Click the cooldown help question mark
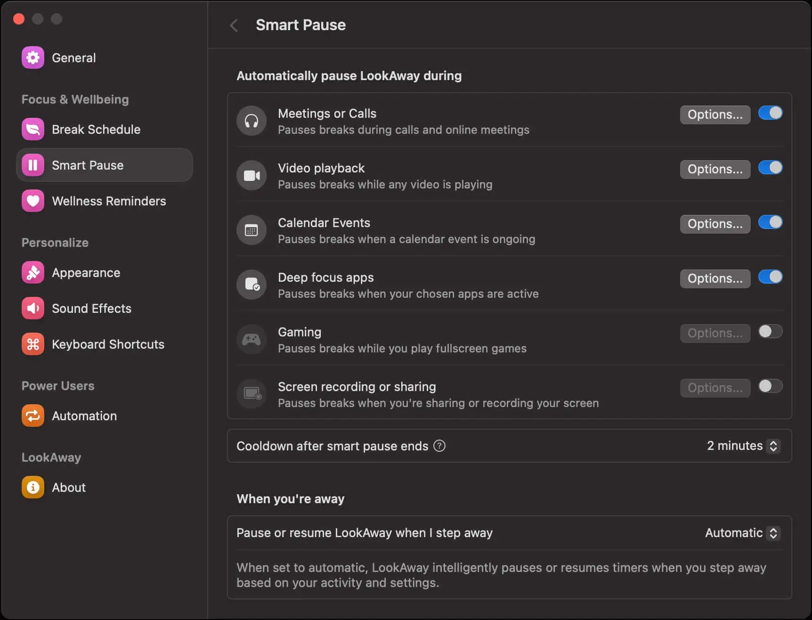This screenshot has height=620, width=812. click(x=439, y=446)
